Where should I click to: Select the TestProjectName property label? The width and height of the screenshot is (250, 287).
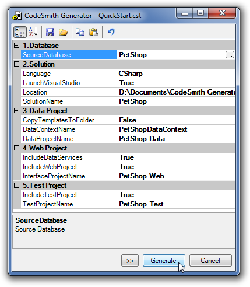pyautogui.click(x=48, y=204)
